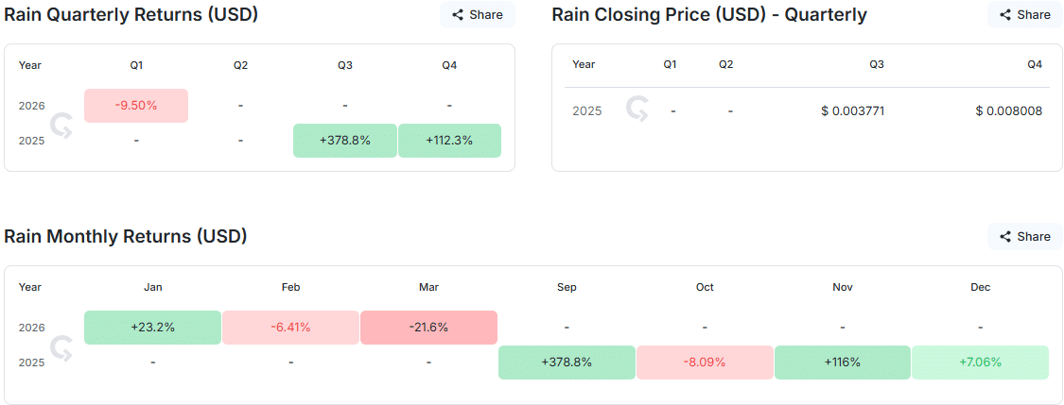Click the $ 0.008008 Q4 closing price
1064x405 pixels.
click(1008, 111)
